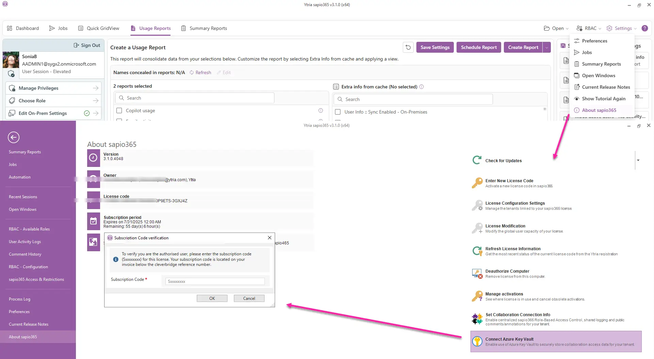Open the Quick GridView tab

[x=99, y=28]
